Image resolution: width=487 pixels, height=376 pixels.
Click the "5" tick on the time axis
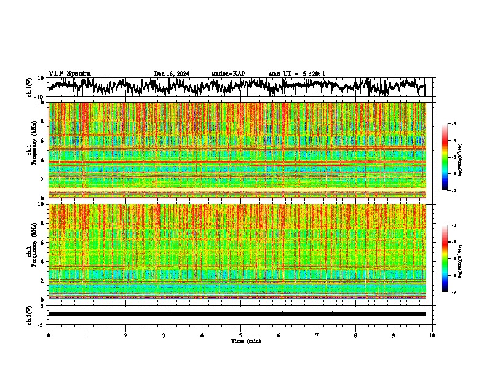240,335
